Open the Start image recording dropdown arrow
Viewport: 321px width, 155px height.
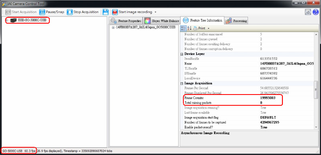[155, 12]
